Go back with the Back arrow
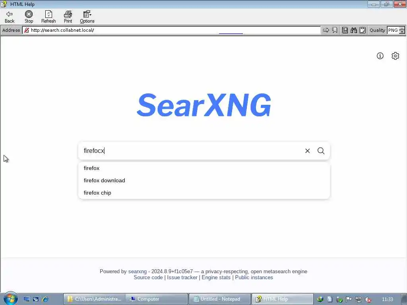The width and height of the screenshot is (407, 305). [x=10, y=17]
